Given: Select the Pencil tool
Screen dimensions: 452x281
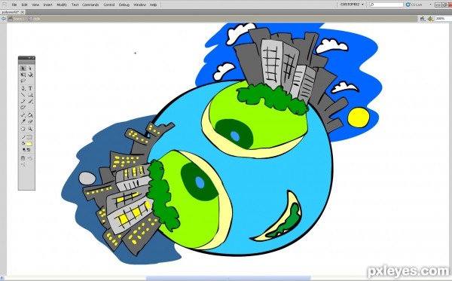Looking at the screenshot, I should click(x=23, y=101).
